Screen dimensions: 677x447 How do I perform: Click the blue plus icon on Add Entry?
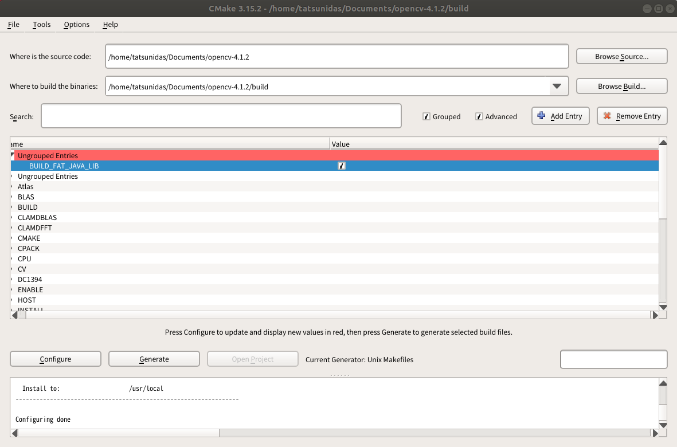coord(541,115)
